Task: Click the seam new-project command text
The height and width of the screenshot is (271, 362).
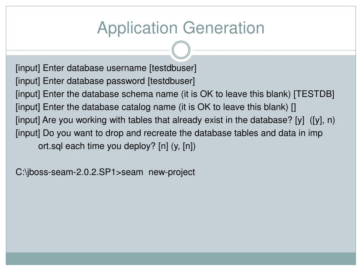Action: (x=158, y=172)
